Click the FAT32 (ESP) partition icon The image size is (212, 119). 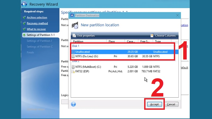pyautogui.click(x=73, y=71)
